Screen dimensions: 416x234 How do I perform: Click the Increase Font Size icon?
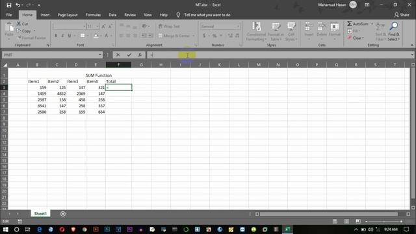(104, 26)
